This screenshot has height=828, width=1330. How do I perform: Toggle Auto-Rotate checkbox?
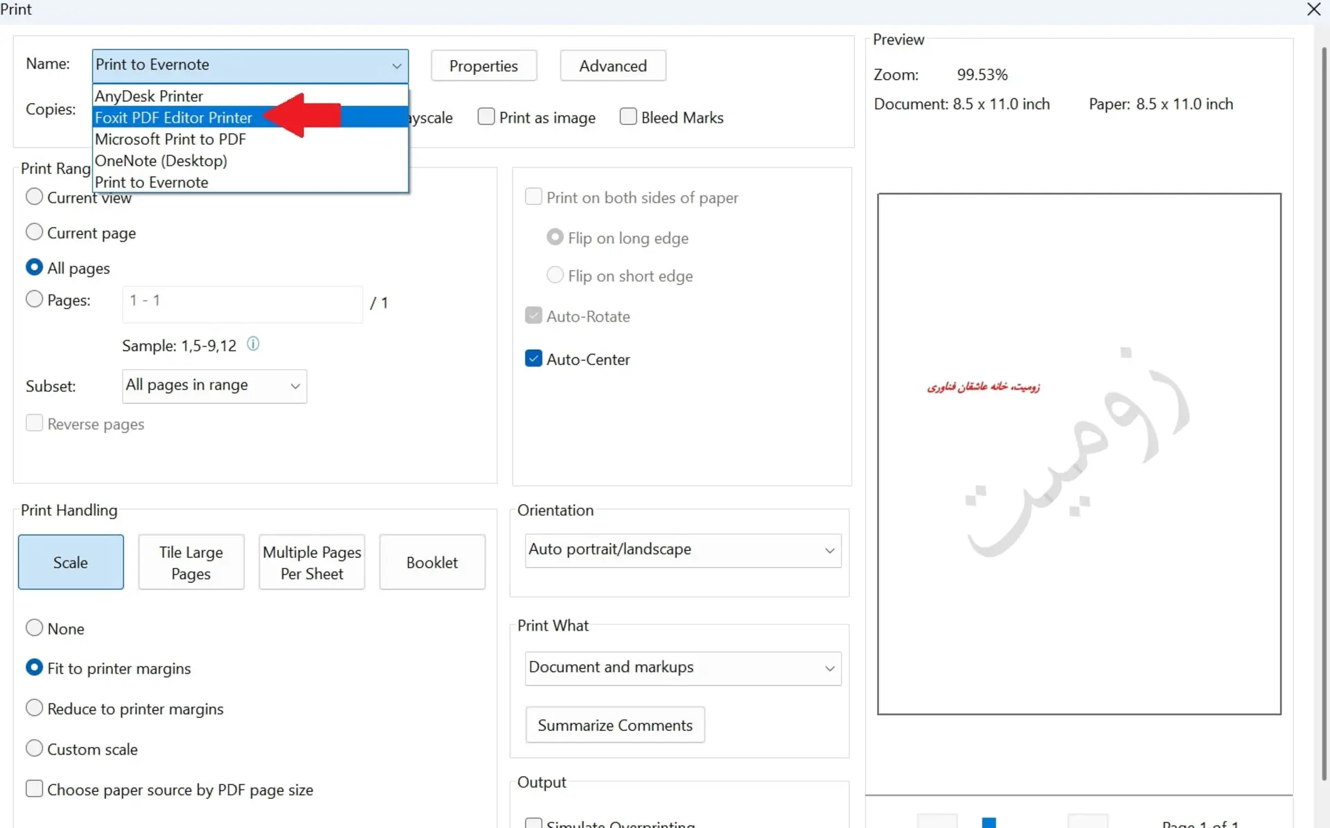pyautogui.click(x=533, y=316)
